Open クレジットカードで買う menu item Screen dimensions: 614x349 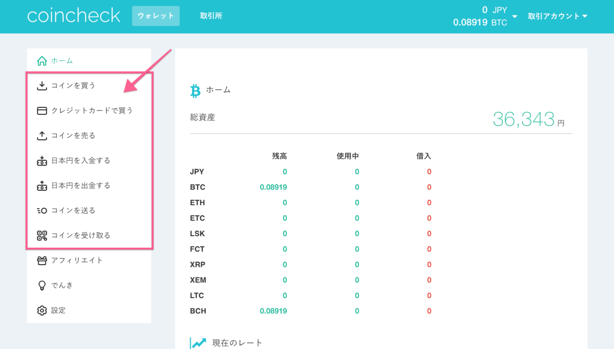(89, 111)
